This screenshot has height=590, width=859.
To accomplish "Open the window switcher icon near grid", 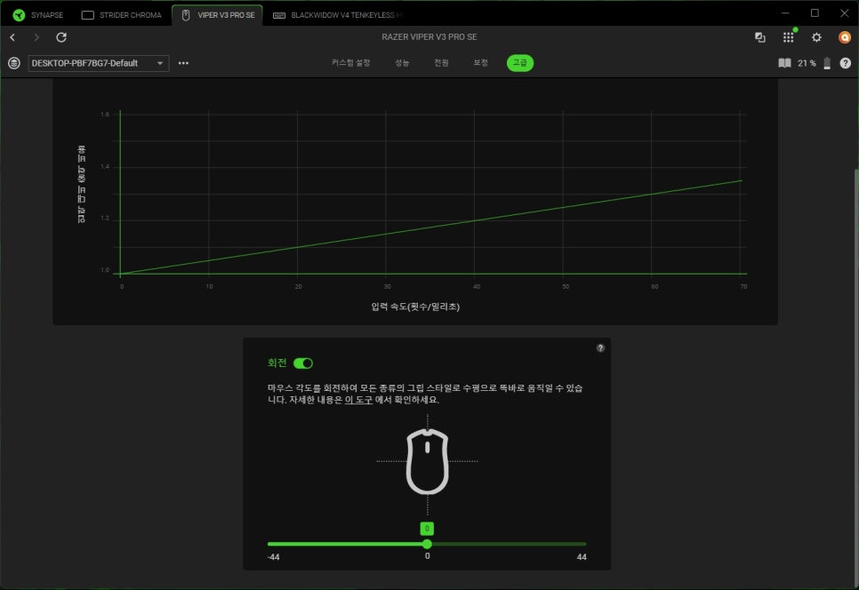I will (759, 37).
